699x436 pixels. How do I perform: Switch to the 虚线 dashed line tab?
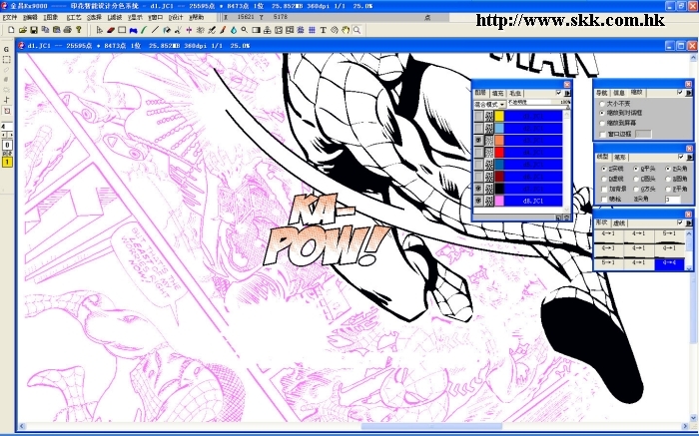619,222
